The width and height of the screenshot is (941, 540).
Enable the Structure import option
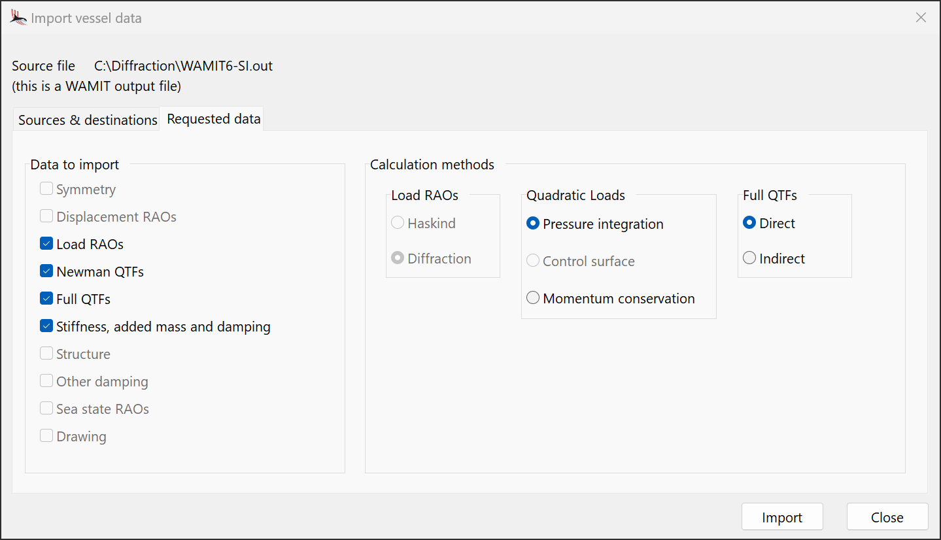46,353
